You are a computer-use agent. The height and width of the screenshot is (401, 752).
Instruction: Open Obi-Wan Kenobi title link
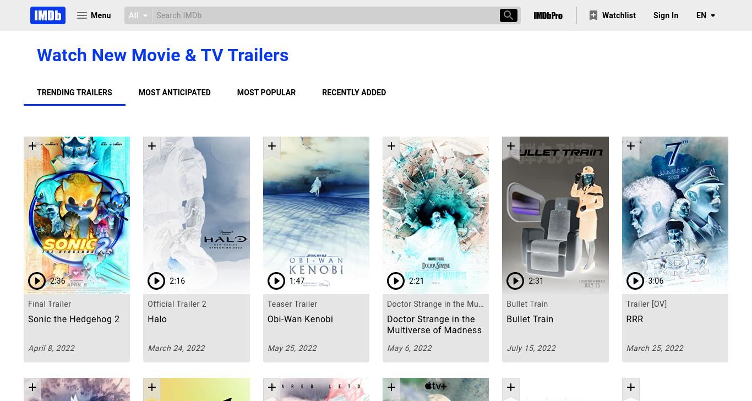pyautogui.click(x=300, y=319)
